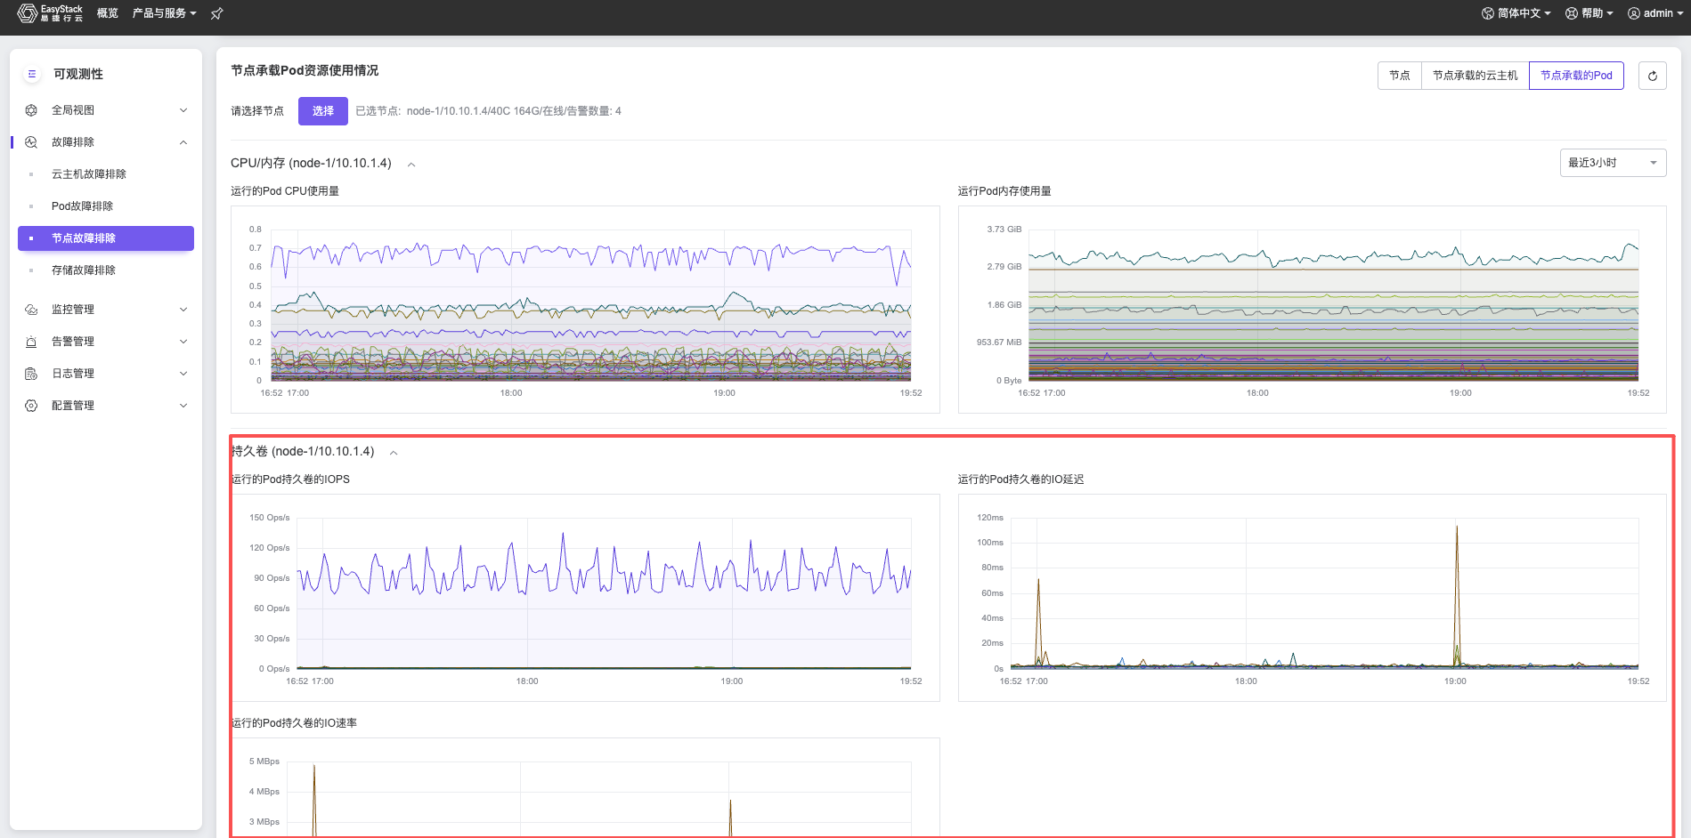Screen dimensions: 1691x838
Task: Click the EasyStack logo
Action: pos(50,13)
